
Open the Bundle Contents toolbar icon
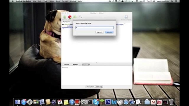(x=126, y=17)
